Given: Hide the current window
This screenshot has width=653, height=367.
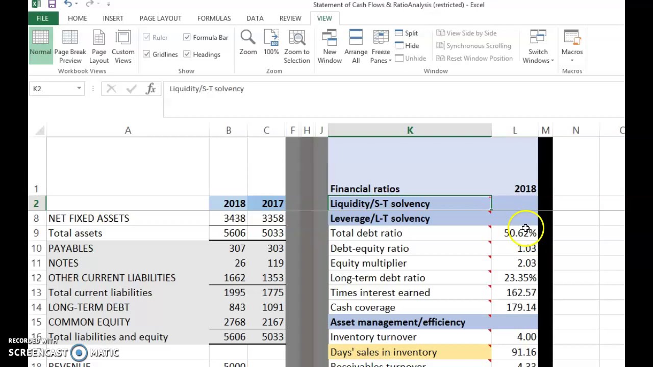Looking at the screenshot, I should pyautogui.click(x=407, y=46).
